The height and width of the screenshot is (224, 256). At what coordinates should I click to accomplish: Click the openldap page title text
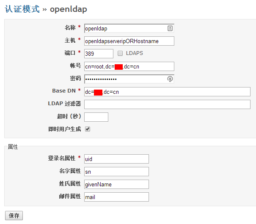(x=69, y=9)
